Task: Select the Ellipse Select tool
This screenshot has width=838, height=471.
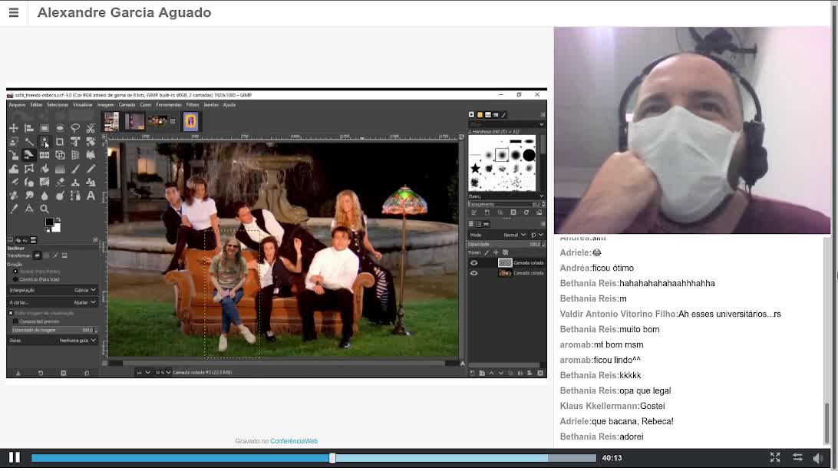Action: tap(60, 128)
